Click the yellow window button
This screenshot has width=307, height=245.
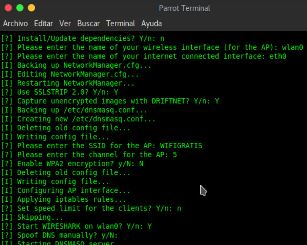(31, 8)
